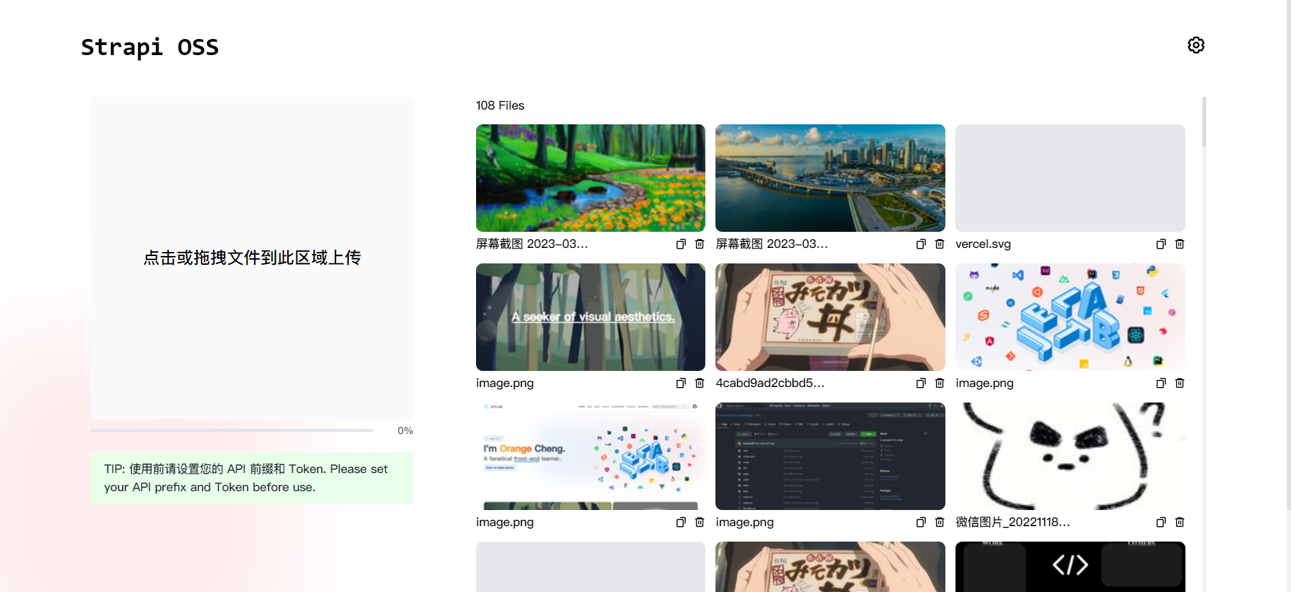Open the angry doodle face thumbnail
Screen dimensions: 1291x592
click(1070, 456)
